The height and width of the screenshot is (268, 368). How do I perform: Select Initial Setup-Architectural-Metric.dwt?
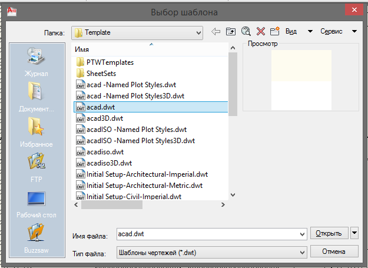click(140, 186)
